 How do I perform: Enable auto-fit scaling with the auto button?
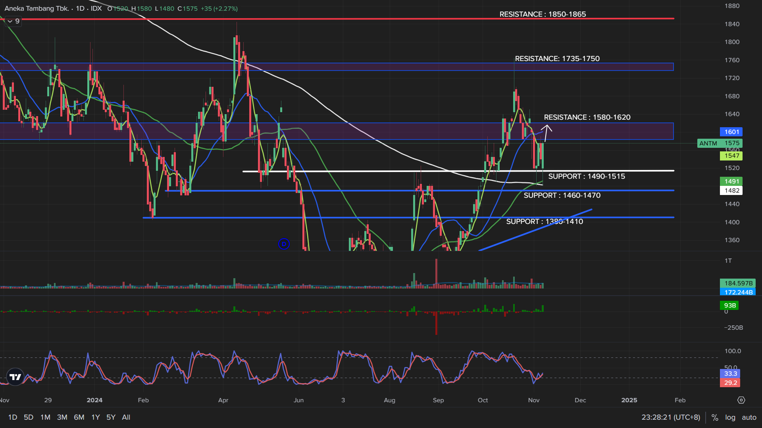[x=749, y=417]
